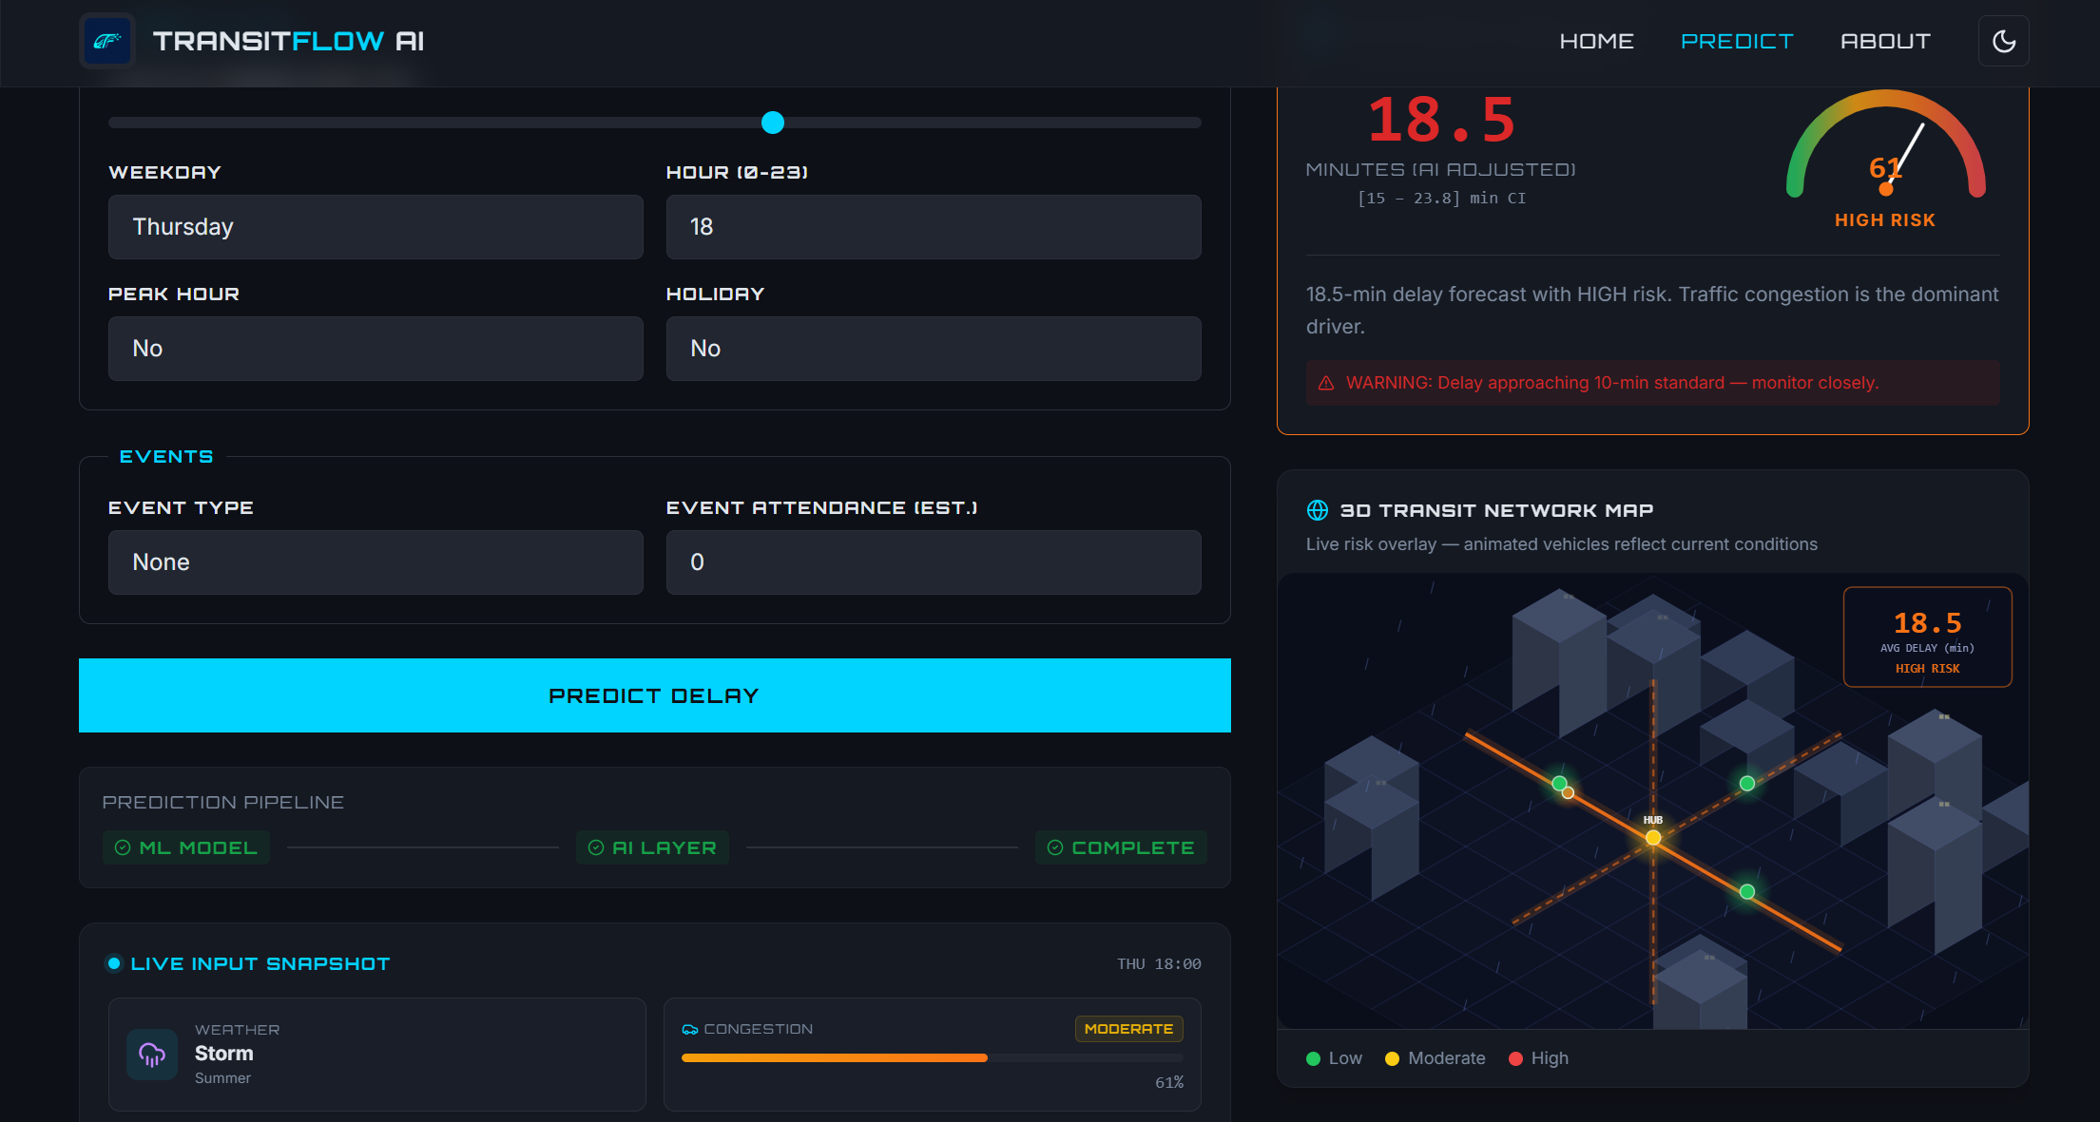Click the live indicator dot beside LIVE INPUT SNAPSHOT
Screen dimensions: 2100x1122
(x=113, y=962)
